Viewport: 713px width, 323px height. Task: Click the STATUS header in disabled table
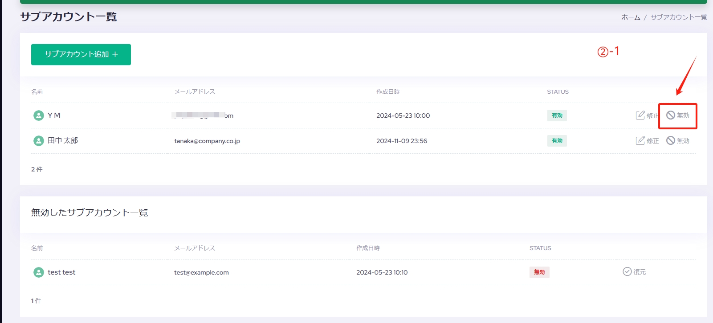(540, 248)
